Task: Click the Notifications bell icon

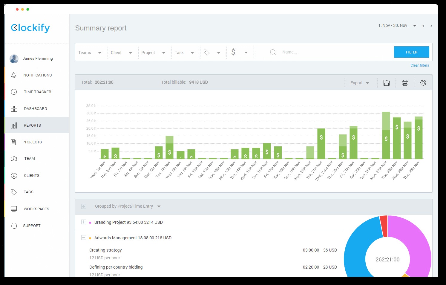Action: [x=14, y=75]
